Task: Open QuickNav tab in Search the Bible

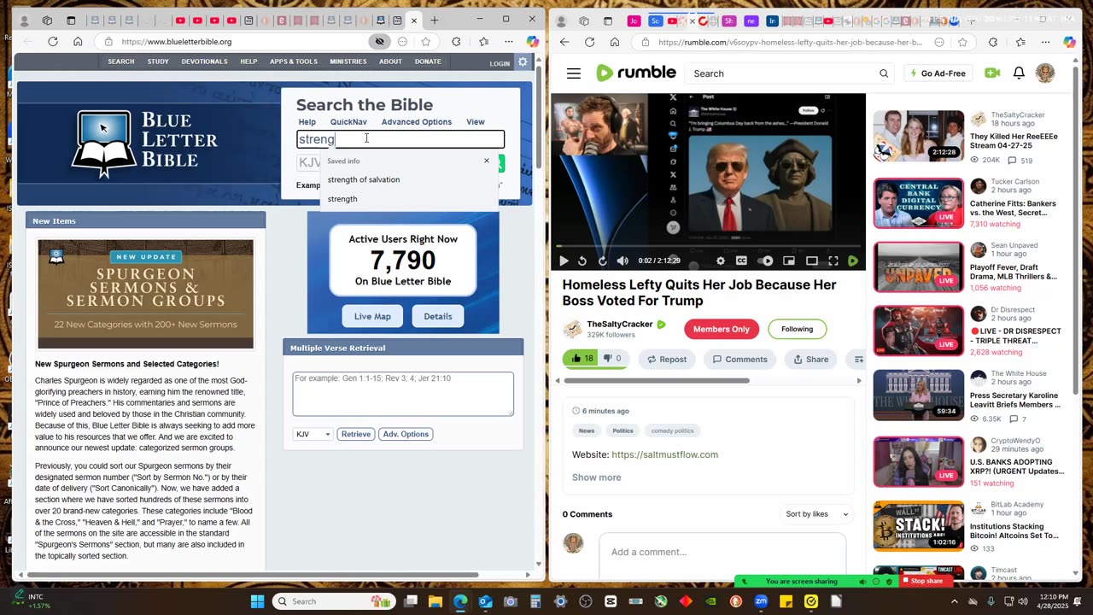Action: tap(348, 122)
